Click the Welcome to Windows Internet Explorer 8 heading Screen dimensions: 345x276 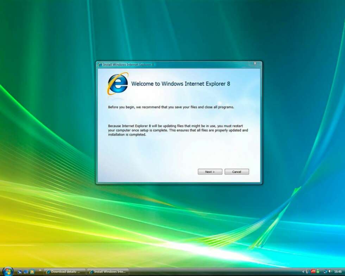181,84
